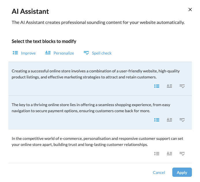200x182 pixels.
Task: Click Personalize icon on first text block
Action: click(169, 86)
